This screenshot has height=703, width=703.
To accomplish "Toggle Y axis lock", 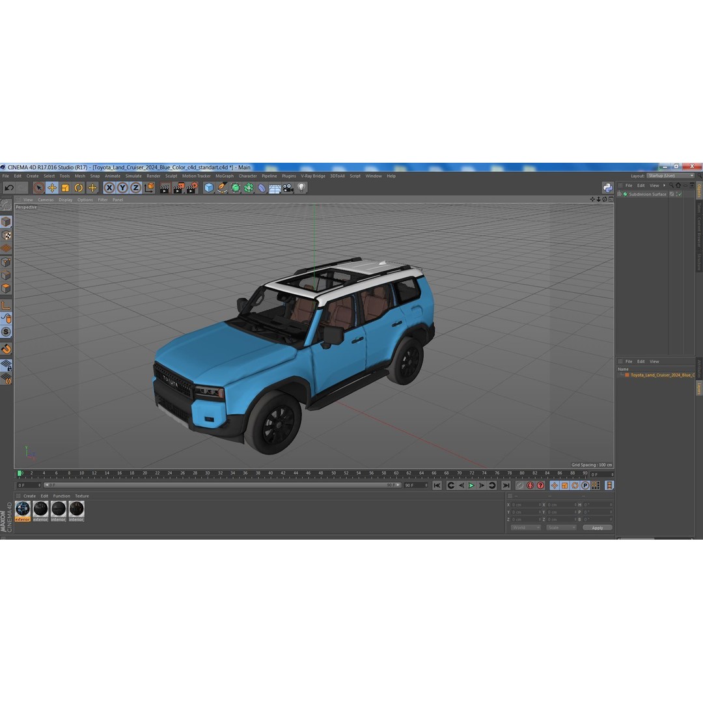I will point(122,188).
